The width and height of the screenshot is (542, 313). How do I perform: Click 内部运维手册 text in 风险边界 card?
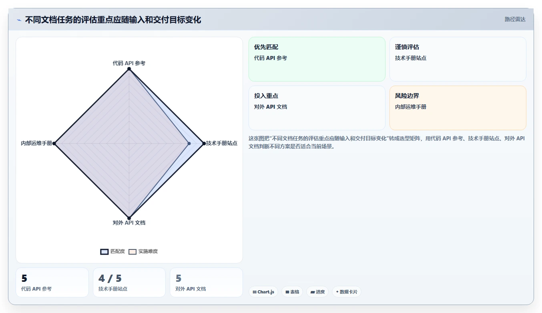(x=411, y=107)
